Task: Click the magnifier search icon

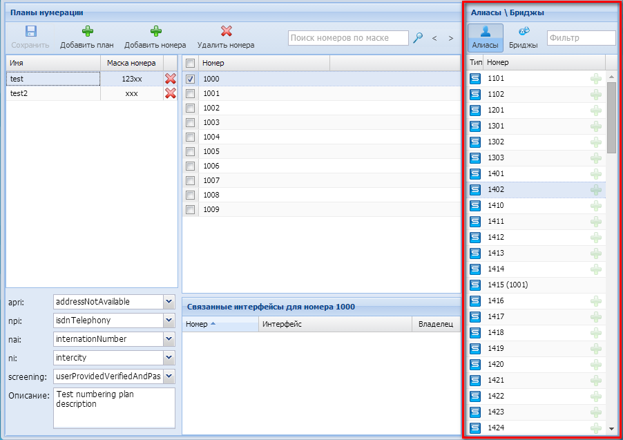Action: coord(418,38)
